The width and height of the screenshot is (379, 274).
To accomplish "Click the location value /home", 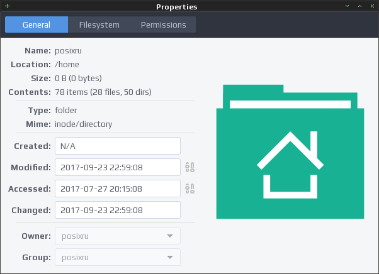I will [67, 65].
